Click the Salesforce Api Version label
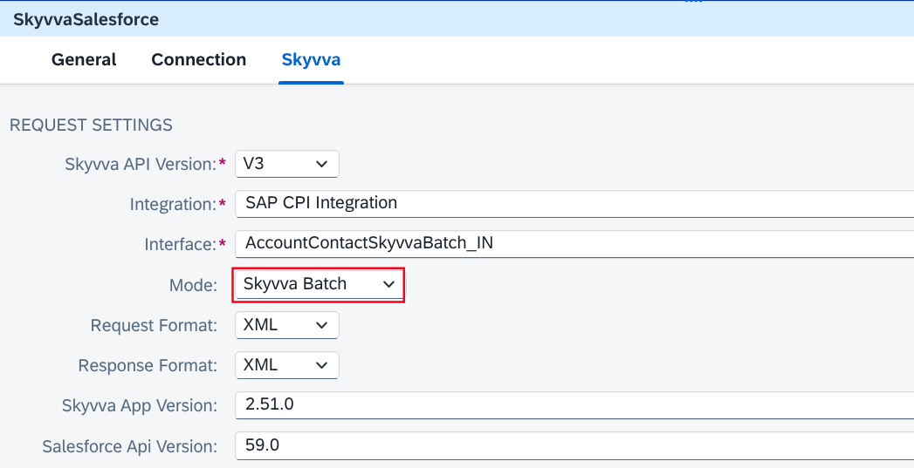The height and width of the screenshot is (468, 914). point(129,446)
